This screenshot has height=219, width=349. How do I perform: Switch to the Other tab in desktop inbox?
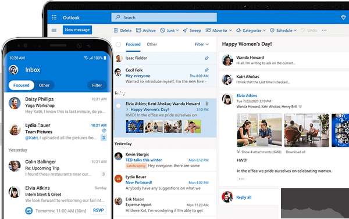(152, 44)
